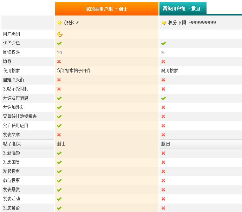
Task: Click 撒旦 red cross in 发新话题 row
Action: pyautogui.click(x=163, y=153)
